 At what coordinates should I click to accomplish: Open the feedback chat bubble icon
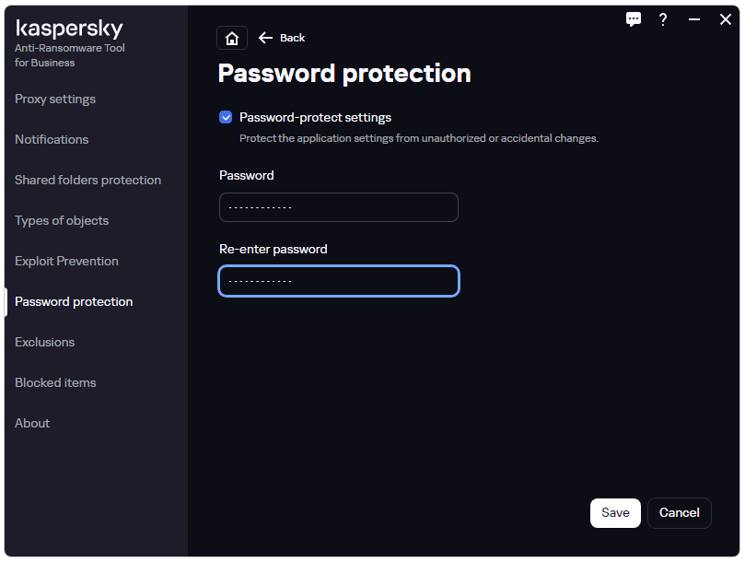click(x=633, y=19)
